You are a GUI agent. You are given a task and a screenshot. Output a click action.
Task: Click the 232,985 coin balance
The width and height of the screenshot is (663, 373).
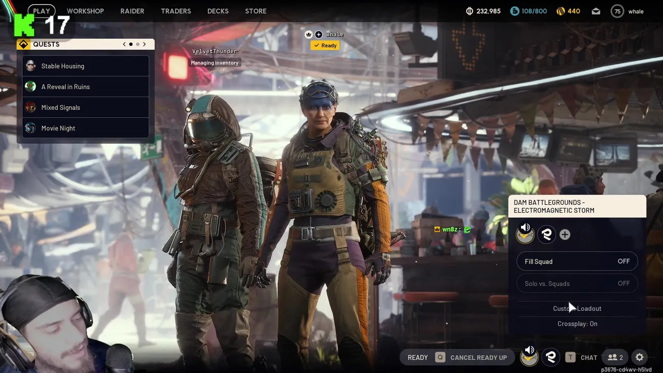point(488,11)
